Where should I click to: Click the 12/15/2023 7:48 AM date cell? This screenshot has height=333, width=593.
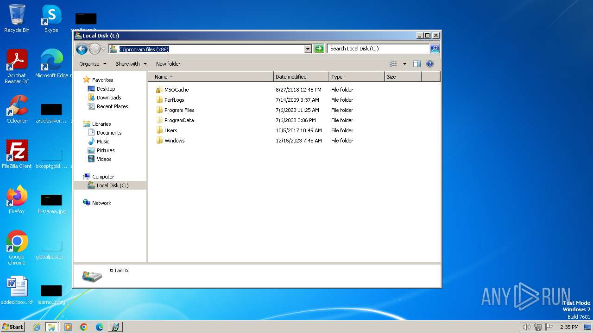click(x=299, y=141)
